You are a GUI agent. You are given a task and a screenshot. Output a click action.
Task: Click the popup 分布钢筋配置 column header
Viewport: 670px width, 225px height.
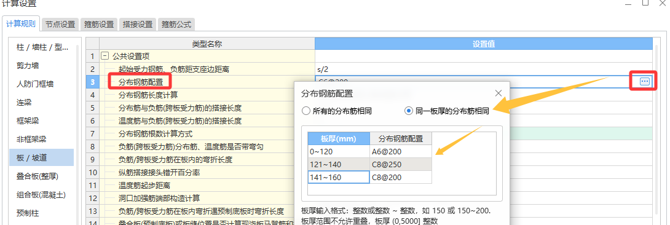click(x=401, y=138)
